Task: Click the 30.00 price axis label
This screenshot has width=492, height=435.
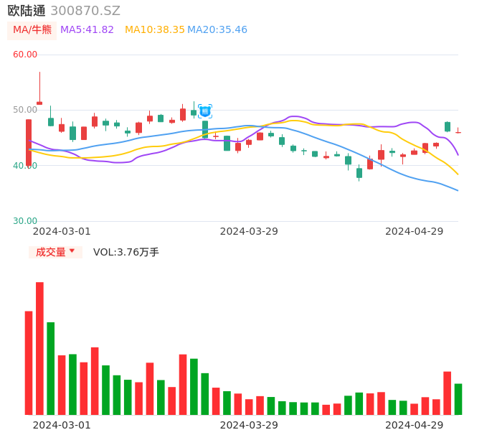Action: click(25, 221)
